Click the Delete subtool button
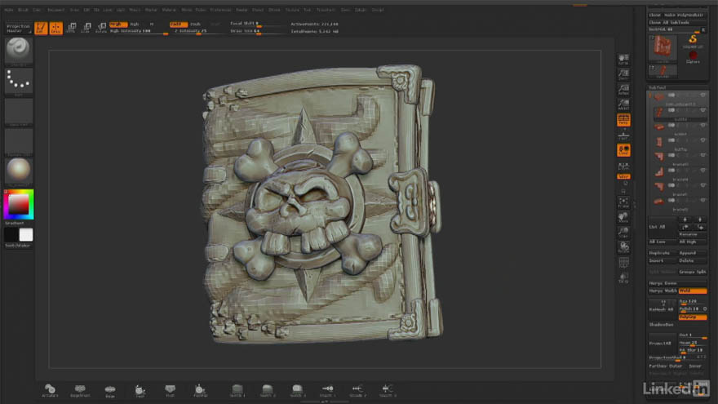The width and height of the screenshot is (718, 404). 693,260
